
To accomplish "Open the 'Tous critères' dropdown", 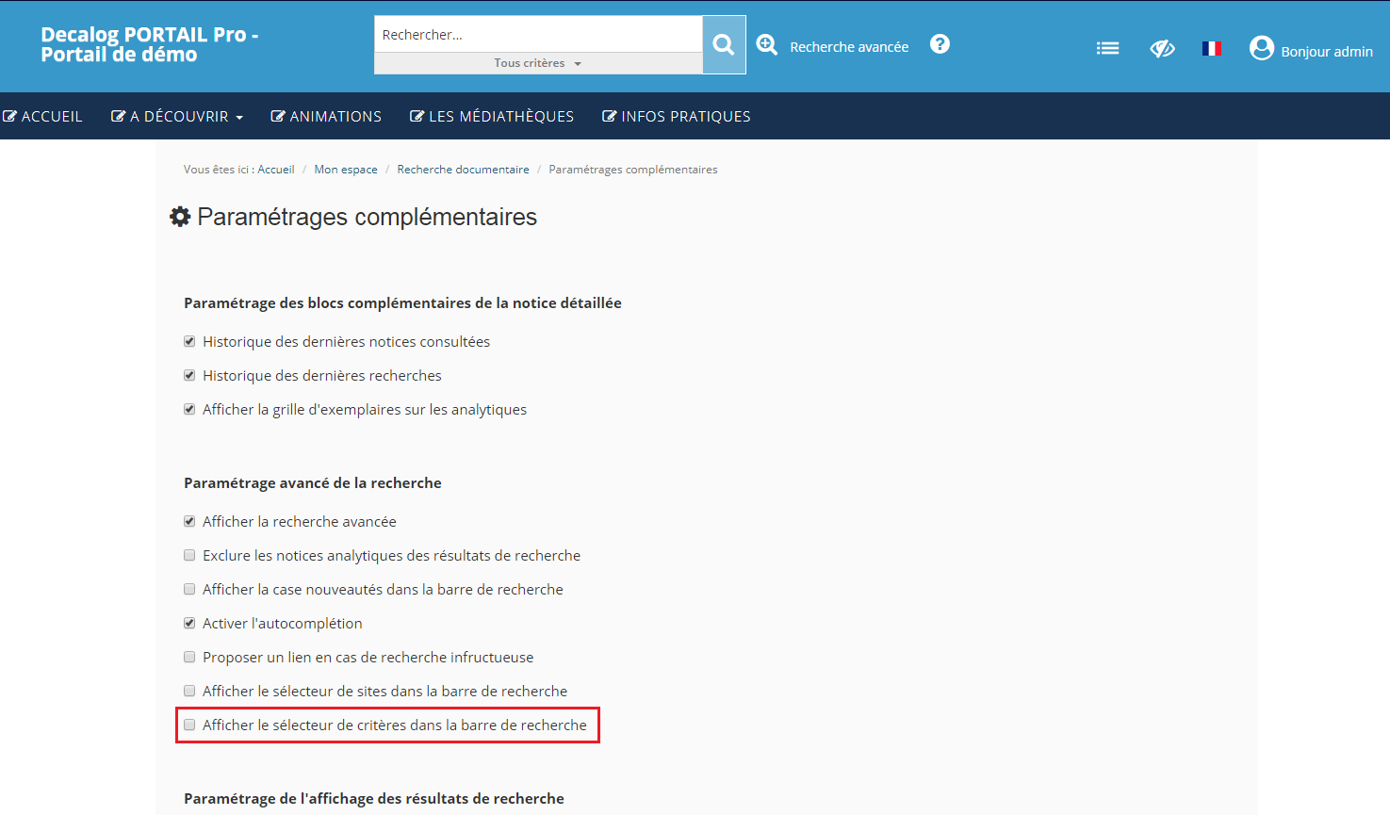I will [x=537, y=62].
